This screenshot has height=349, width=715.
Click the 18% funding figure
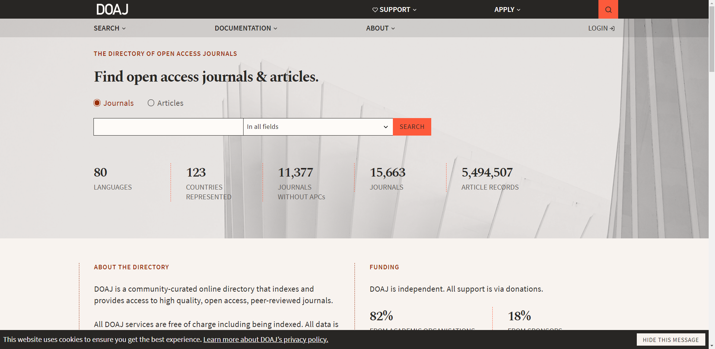[519, 316]
